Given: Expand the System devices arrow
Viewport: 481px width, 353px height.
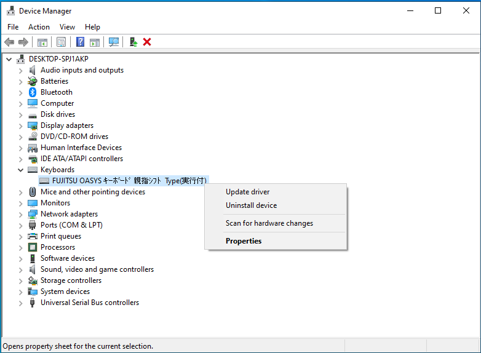Looking at the screenshot, I should [x=20, y=292].
